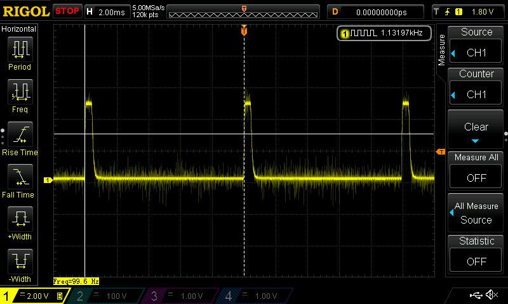Select the Period measurement icon

click(20, 49)
